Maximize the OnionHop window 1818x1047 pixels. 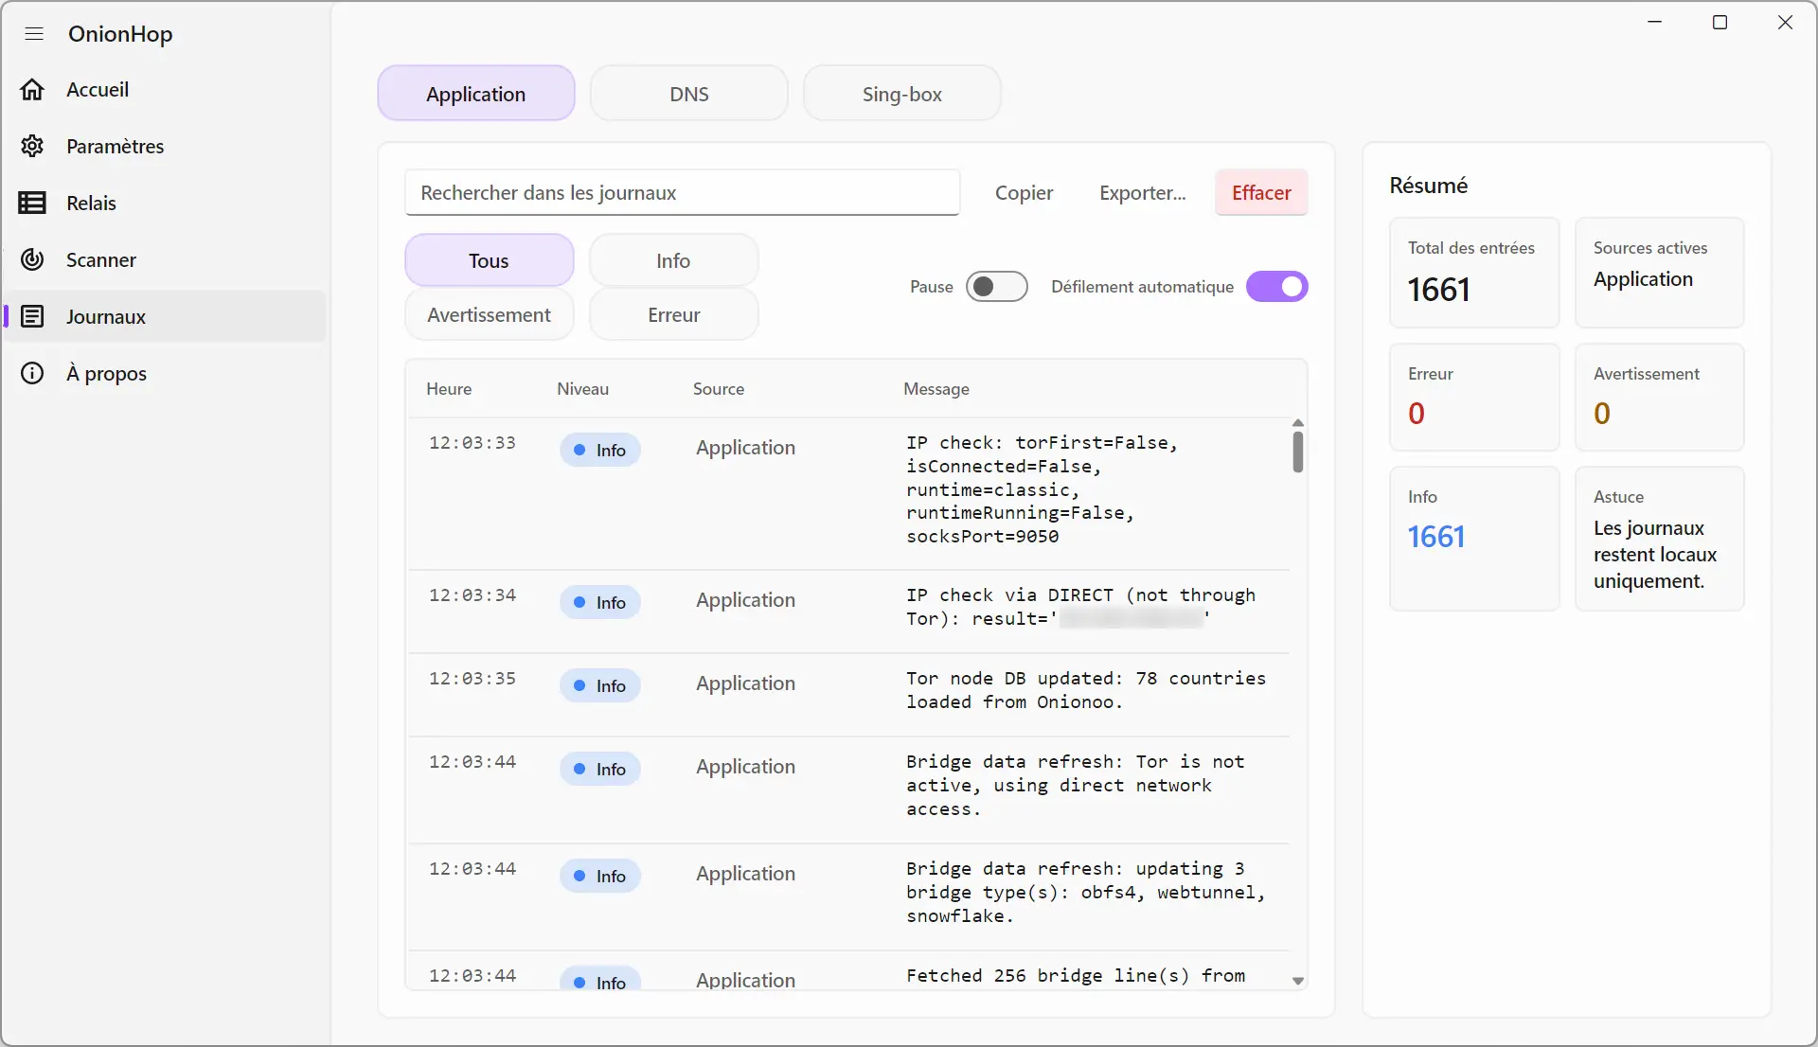(x=1720, y=23)
